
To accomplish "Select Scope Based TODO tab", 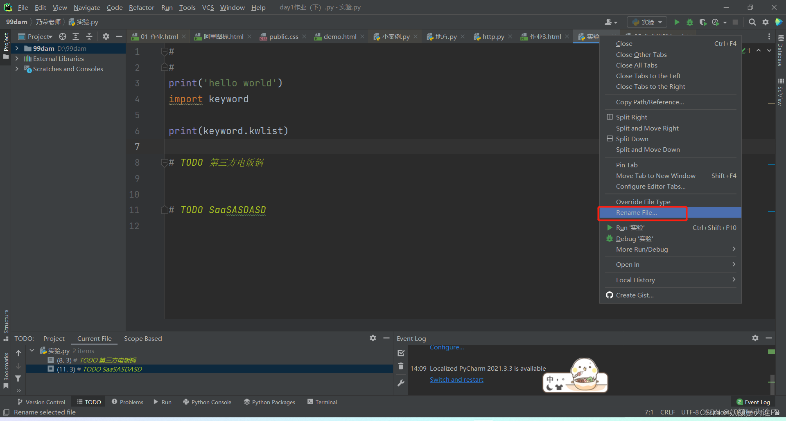I will [143, 338].
